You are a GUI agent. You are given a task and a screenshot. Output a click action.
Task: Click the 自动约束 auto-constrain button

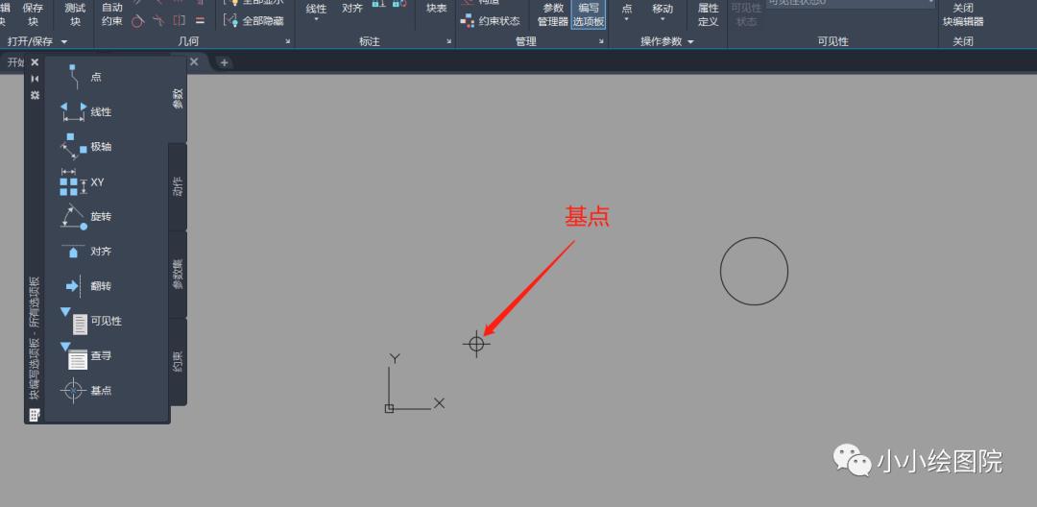pos(112,13)
